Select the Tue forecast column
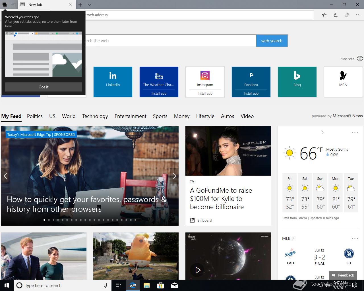 coord(351,192)
